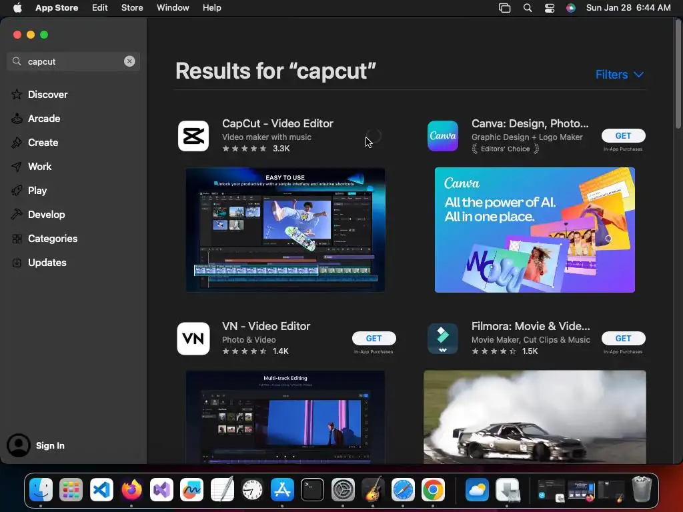Open the VN - Video Editor title
This screenshot has height=512, width=683.
(266, 326)
